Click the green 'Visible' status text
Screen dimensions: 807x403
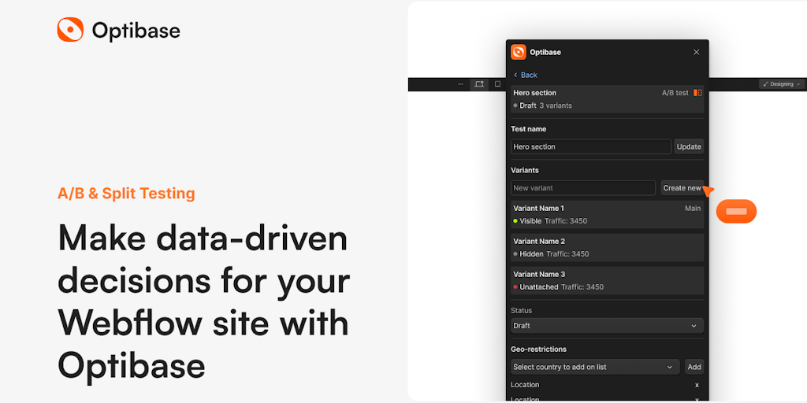coord(530,221)
